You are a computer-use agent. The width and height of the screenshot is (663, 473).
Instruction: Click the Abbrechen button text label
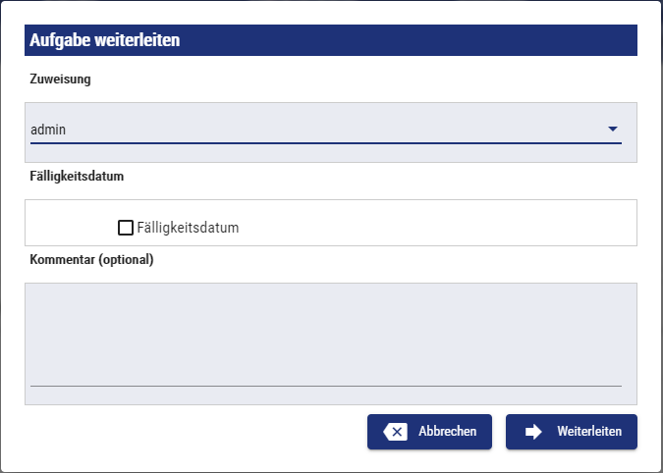click(448, 432)
